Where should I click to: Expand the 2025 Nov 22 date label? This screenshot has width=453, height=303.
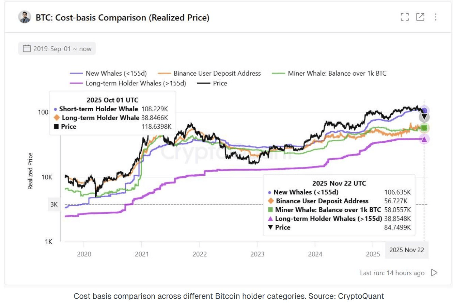[x=407, y=250]
